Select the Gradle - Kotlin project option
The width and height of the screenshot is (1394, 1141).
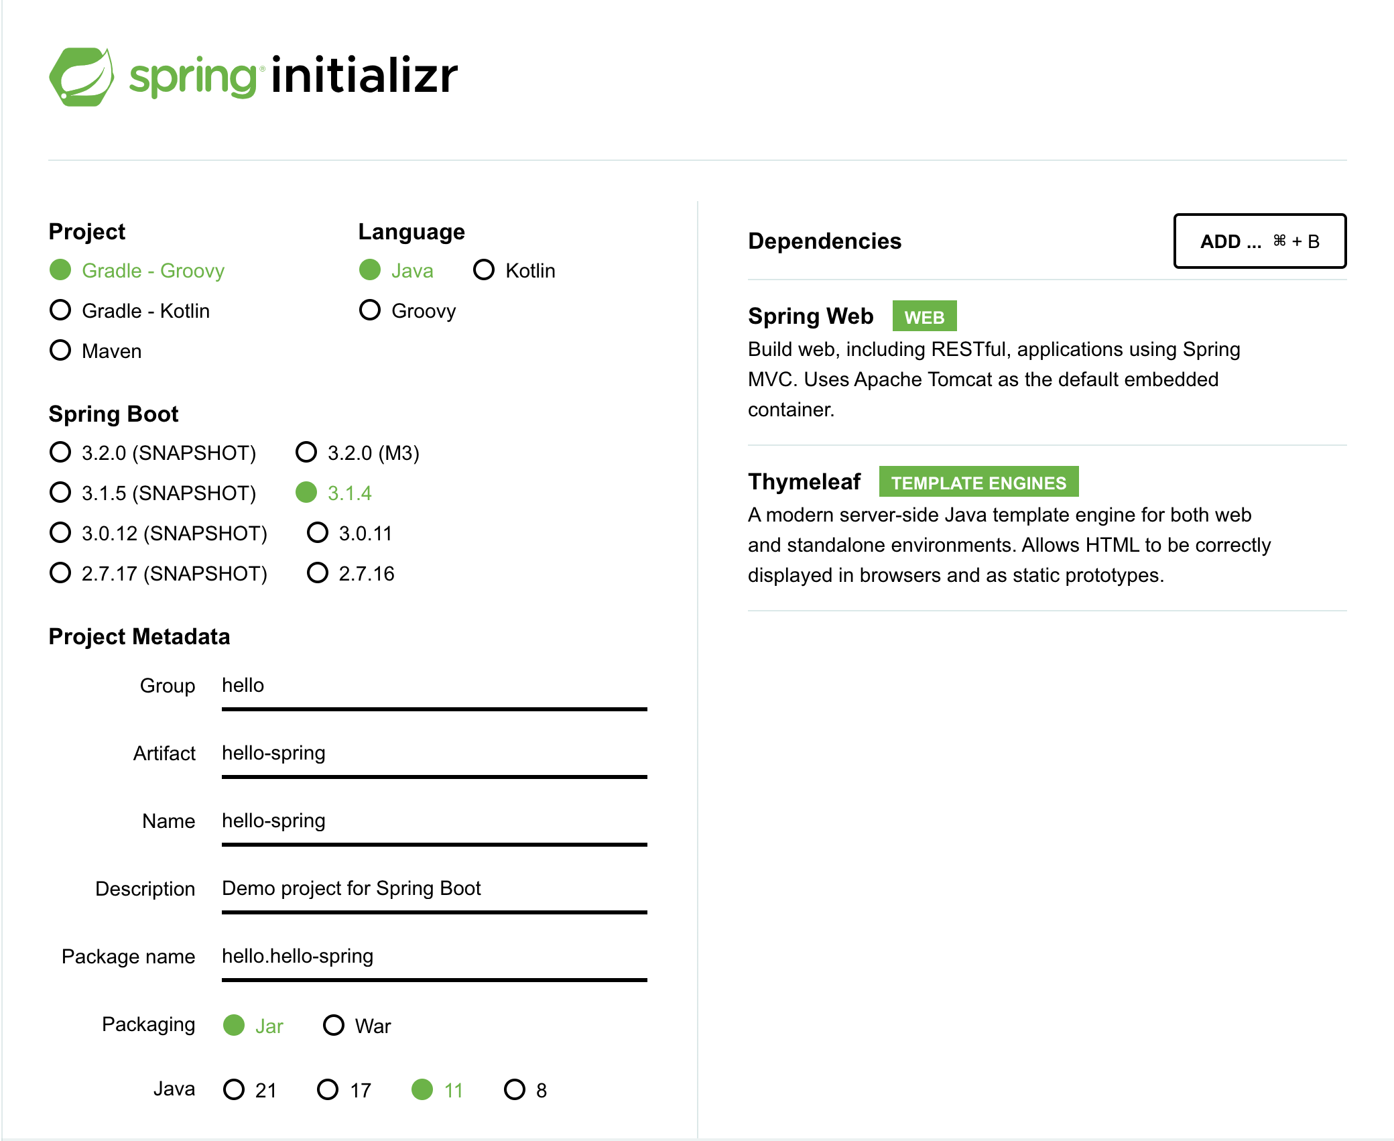click(130, 310)
